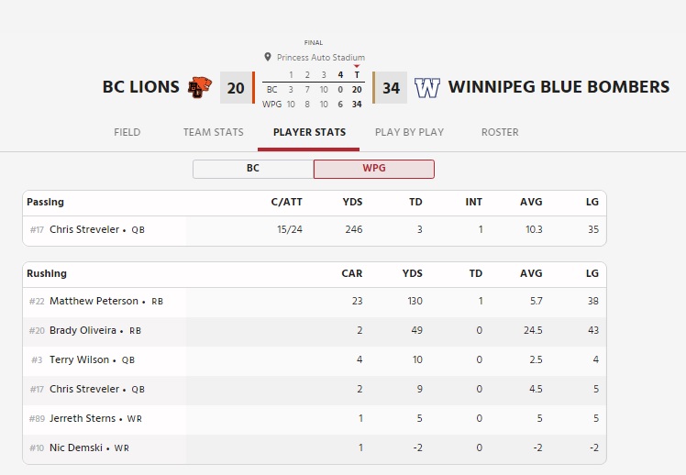Click the BC Lions team logo

pyautogui.click(x=200, y=87)
